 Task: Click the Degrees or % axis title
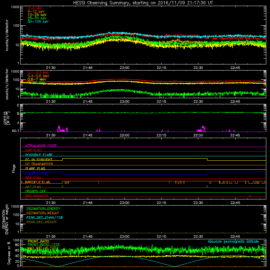pos(9,253)
